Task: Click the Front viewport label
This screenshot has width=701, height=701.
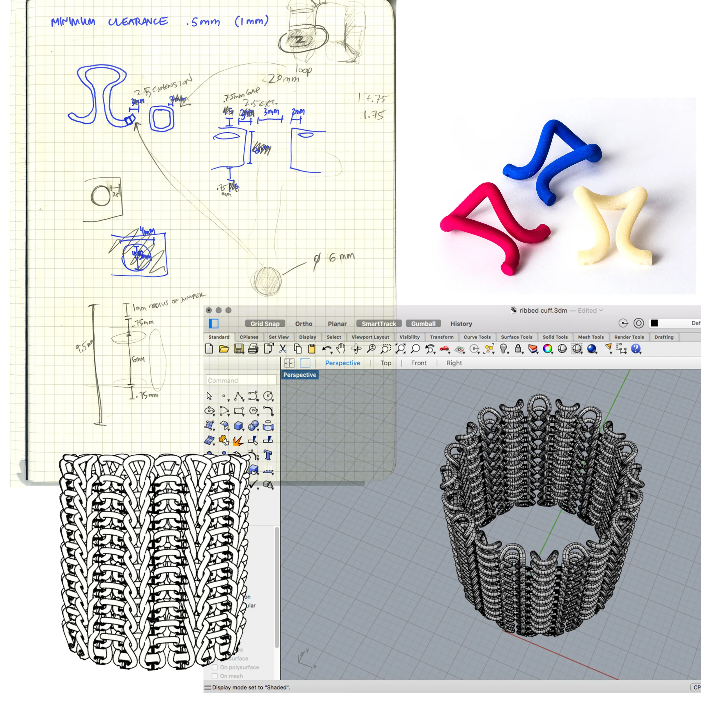Action: click(x=419, y=363)
